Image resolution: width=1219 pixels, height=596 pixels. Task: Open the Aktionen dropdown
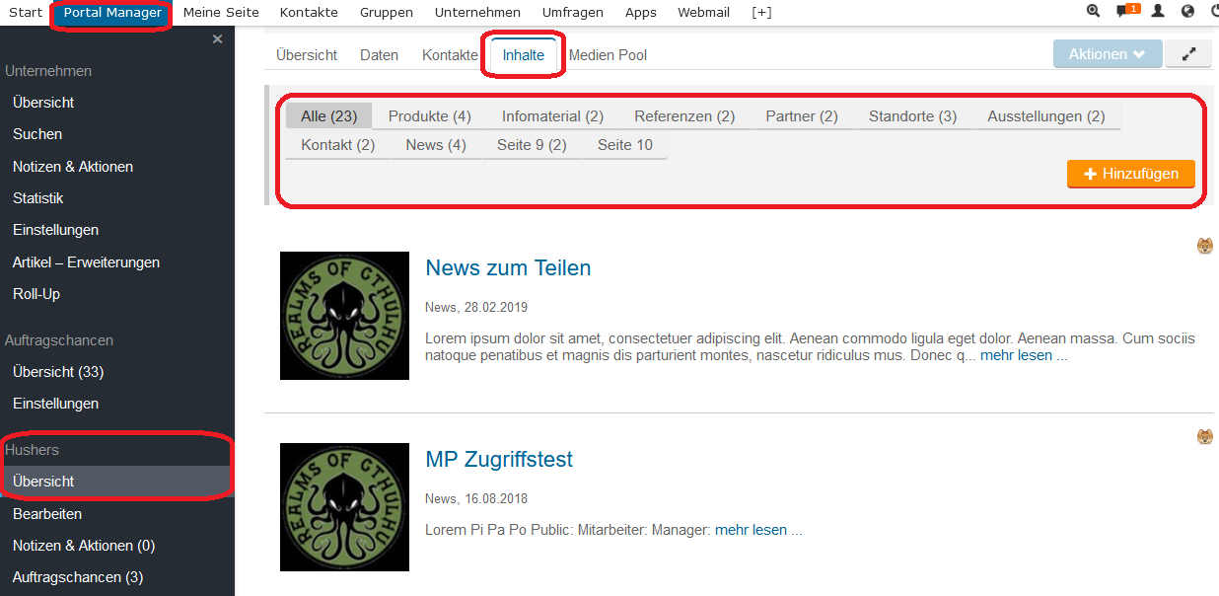pyautogui.click(x=1107, y=54)
